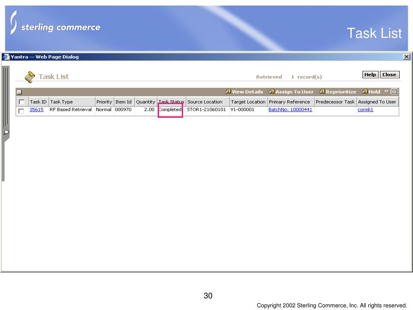Click the Quantity column header

[x=146, y=102]
